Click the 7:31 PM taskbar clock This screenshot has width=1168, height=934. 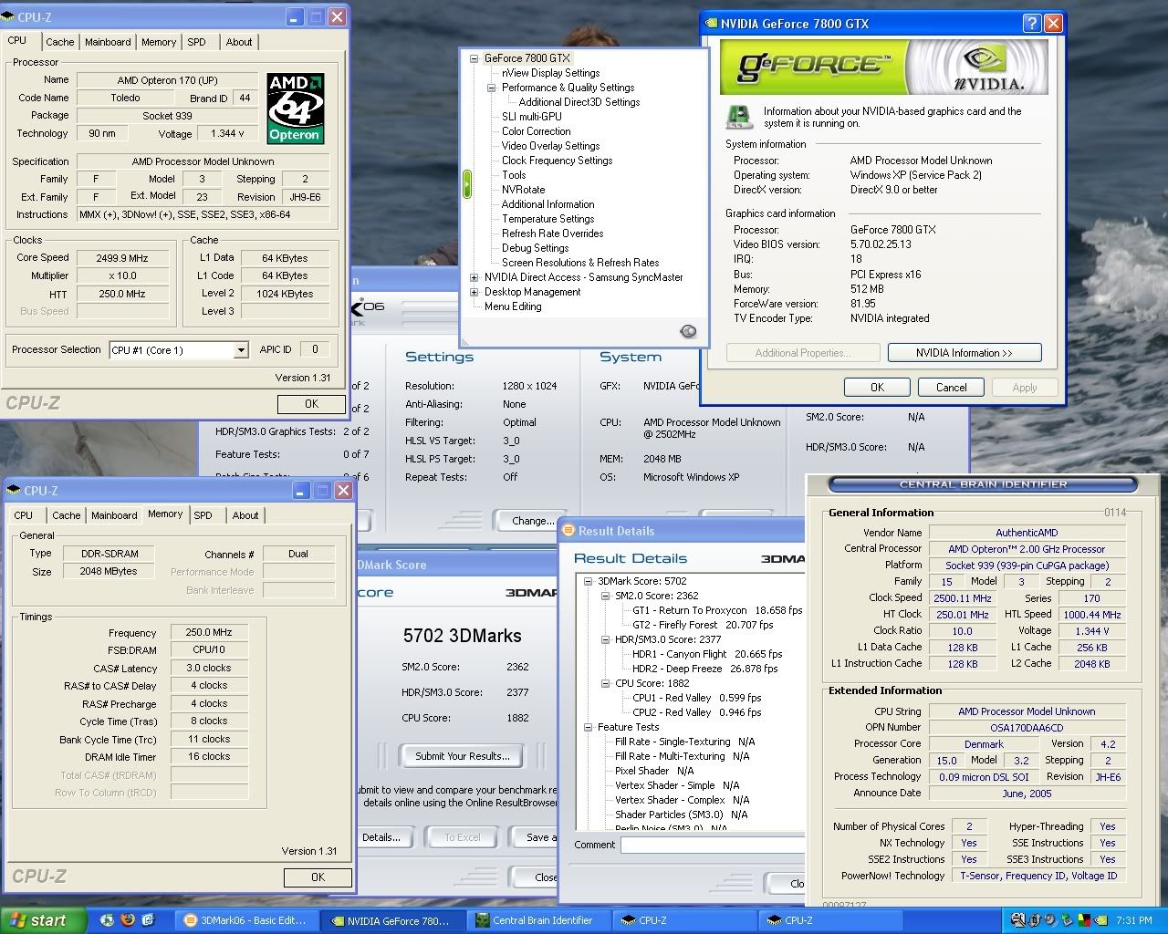pos(1133,920)
